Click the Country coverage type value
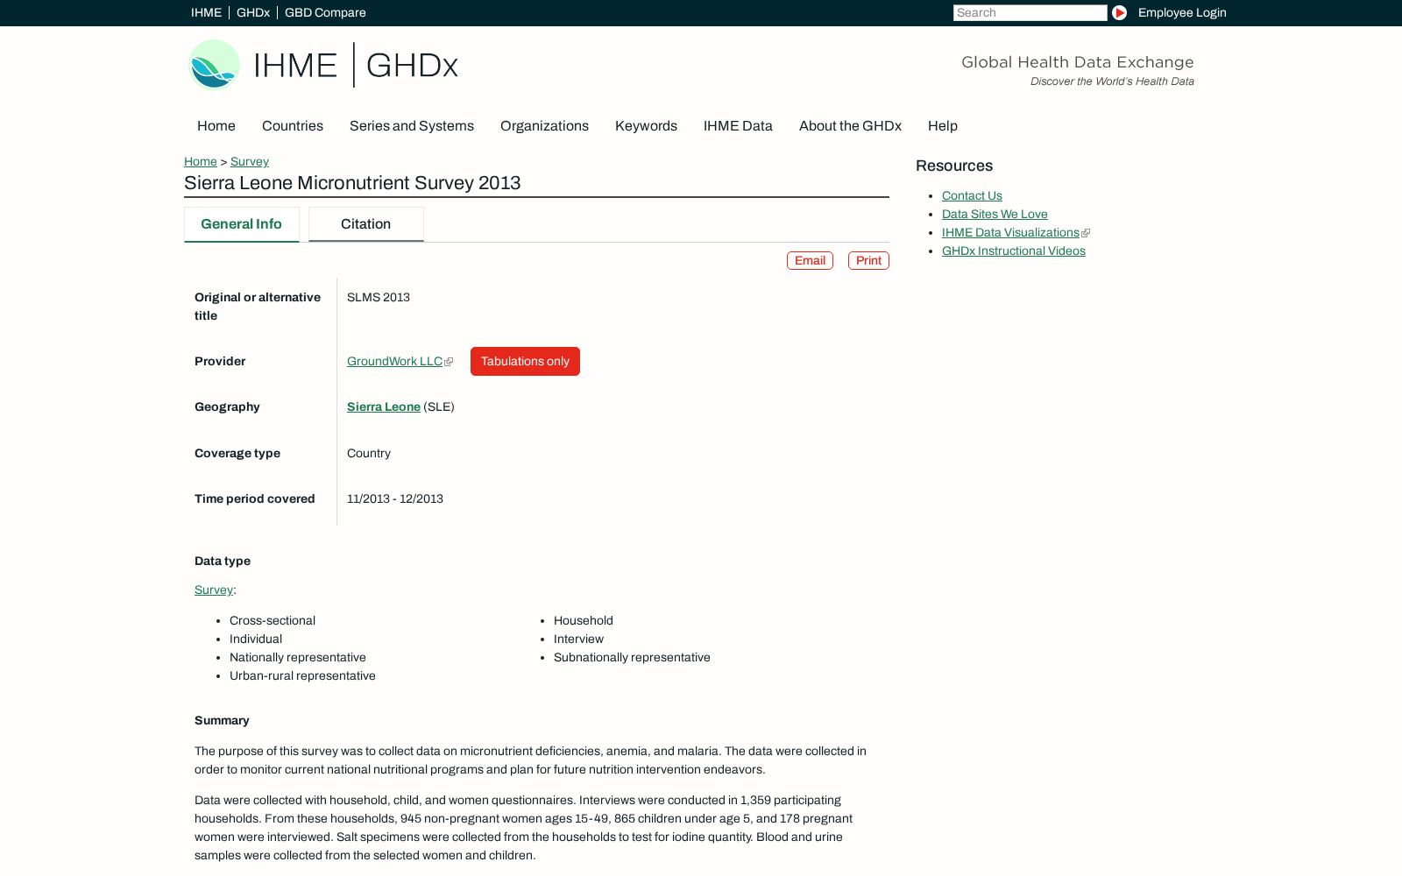 coord(369,453)
